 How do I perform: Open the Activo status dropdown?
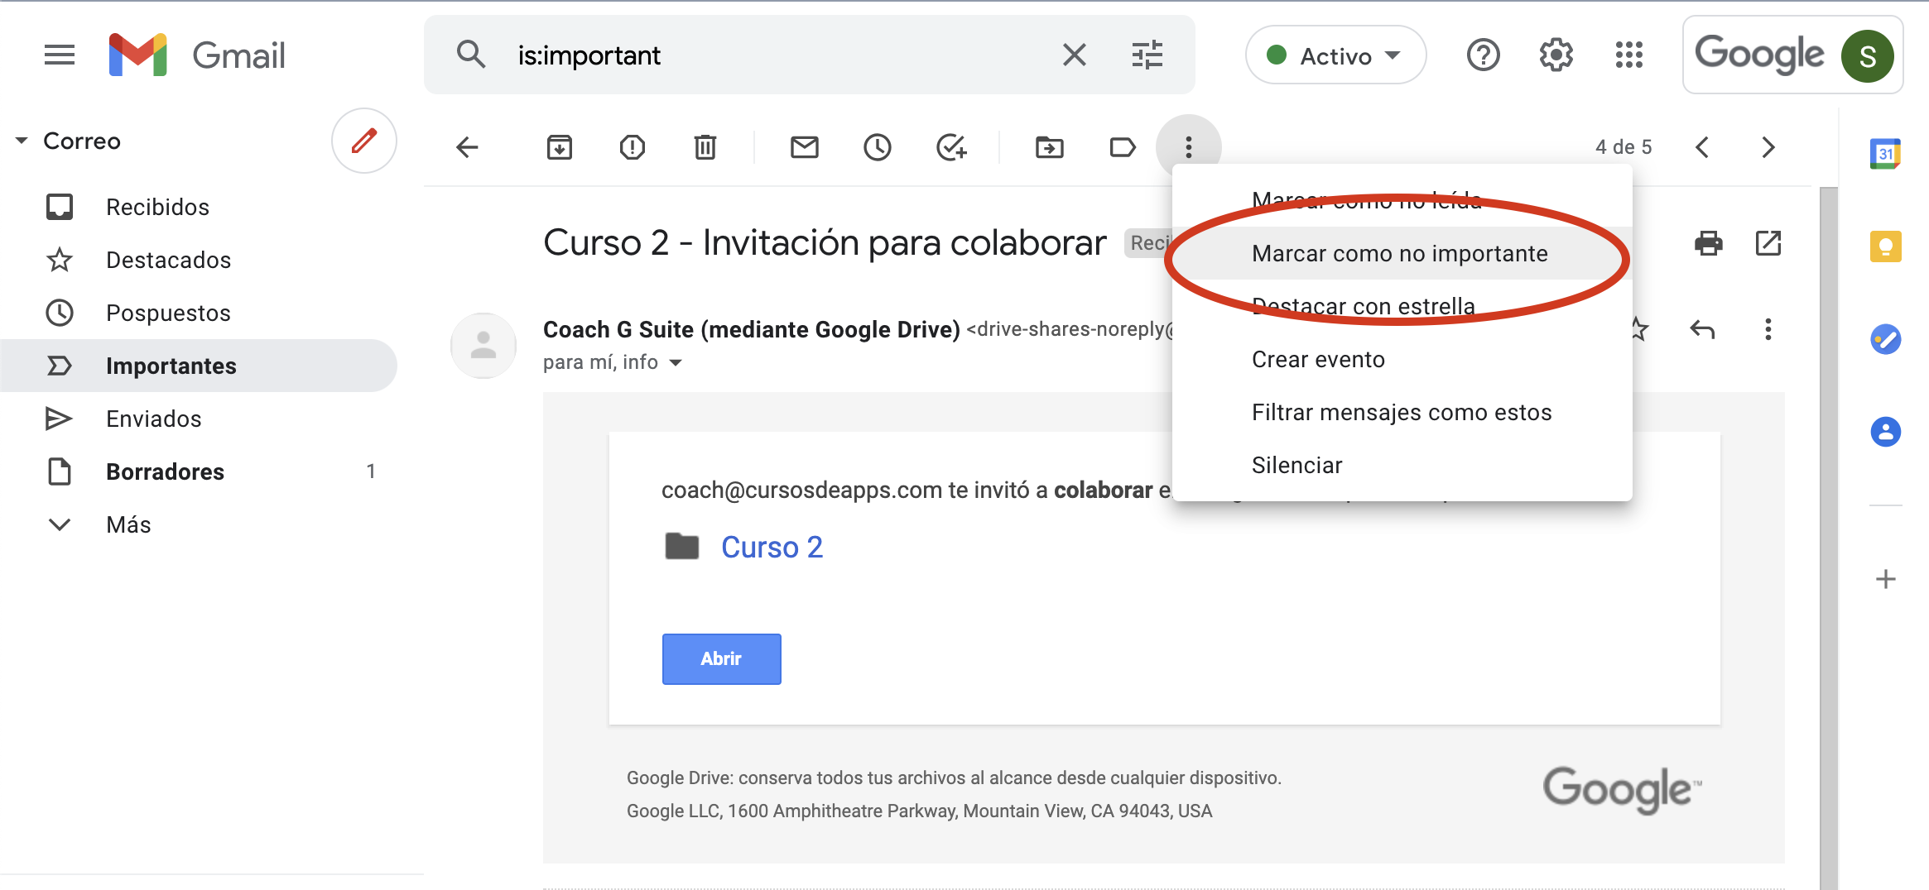tap(1335, 55)
